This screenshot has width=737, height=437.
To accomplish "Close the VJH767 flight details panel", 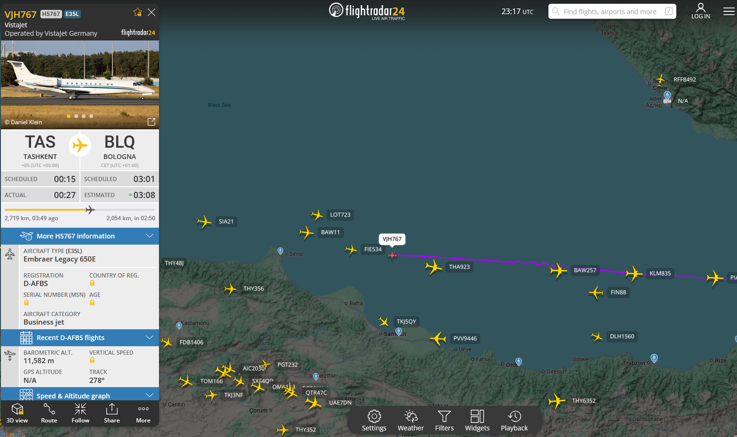I will tap(151, 12).
